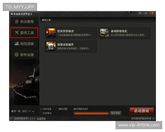This screenshot has width=165, height=132.
Task: Toggle the 对阵信息 checkbox
Action: 41,109
